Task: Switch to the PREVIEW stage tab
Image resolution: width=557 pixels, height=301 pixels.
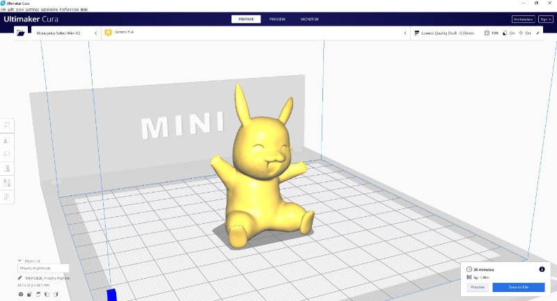Action: tap(277, 19)
